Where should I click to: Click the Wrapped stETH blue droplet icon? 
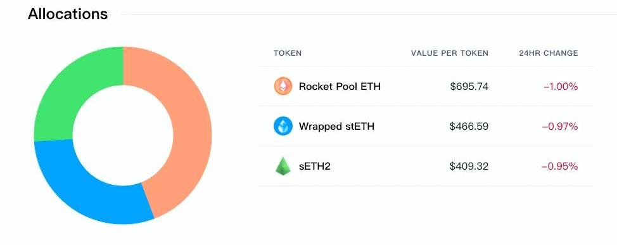[283, 126]
